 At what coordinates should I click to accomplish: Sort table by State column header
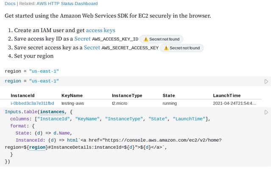click(169, 95)
